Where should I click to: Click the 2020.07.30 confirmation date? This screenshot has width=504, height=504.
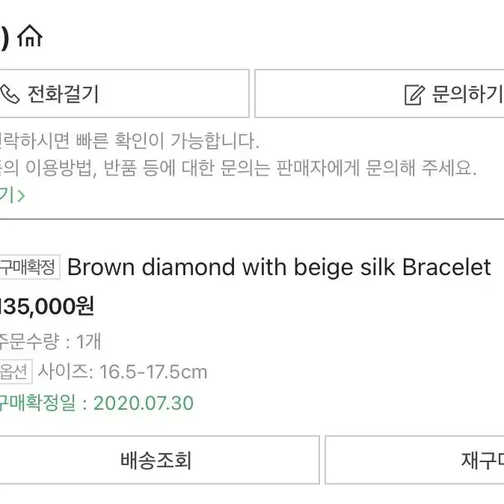coord(144,403)
